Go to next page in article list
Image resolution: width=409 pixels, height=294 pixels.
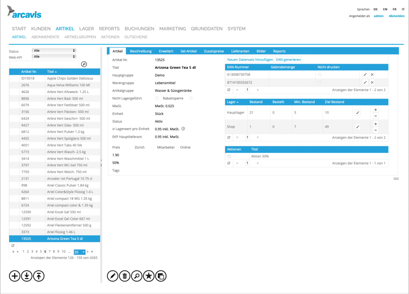[x=88, y=251]
